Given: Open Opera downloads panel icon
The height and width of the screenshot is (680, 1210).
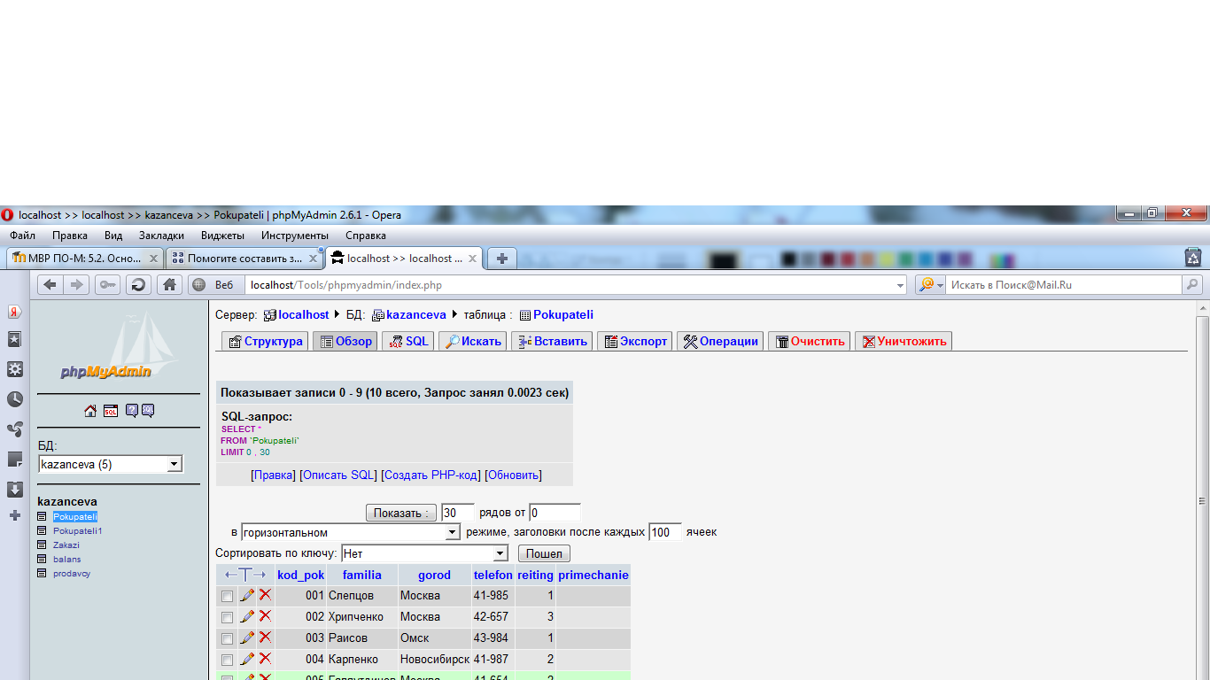Looking at the screenshot, I should click(x=15, y=490).
